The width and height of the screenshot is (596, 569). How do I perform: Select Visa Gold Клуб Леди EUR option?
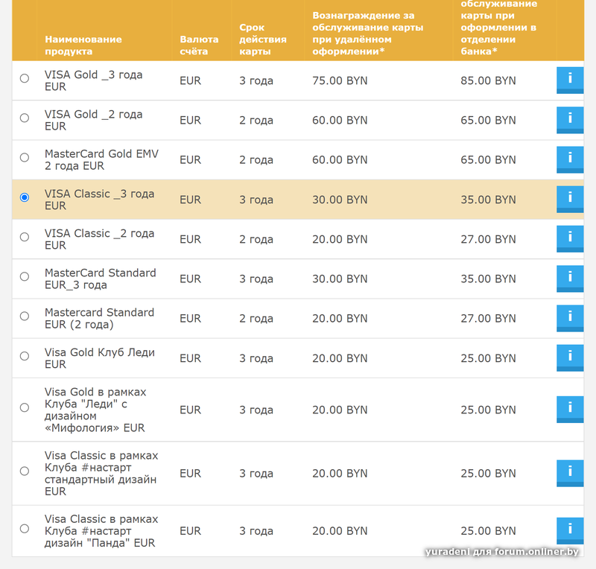pos(25,356)
